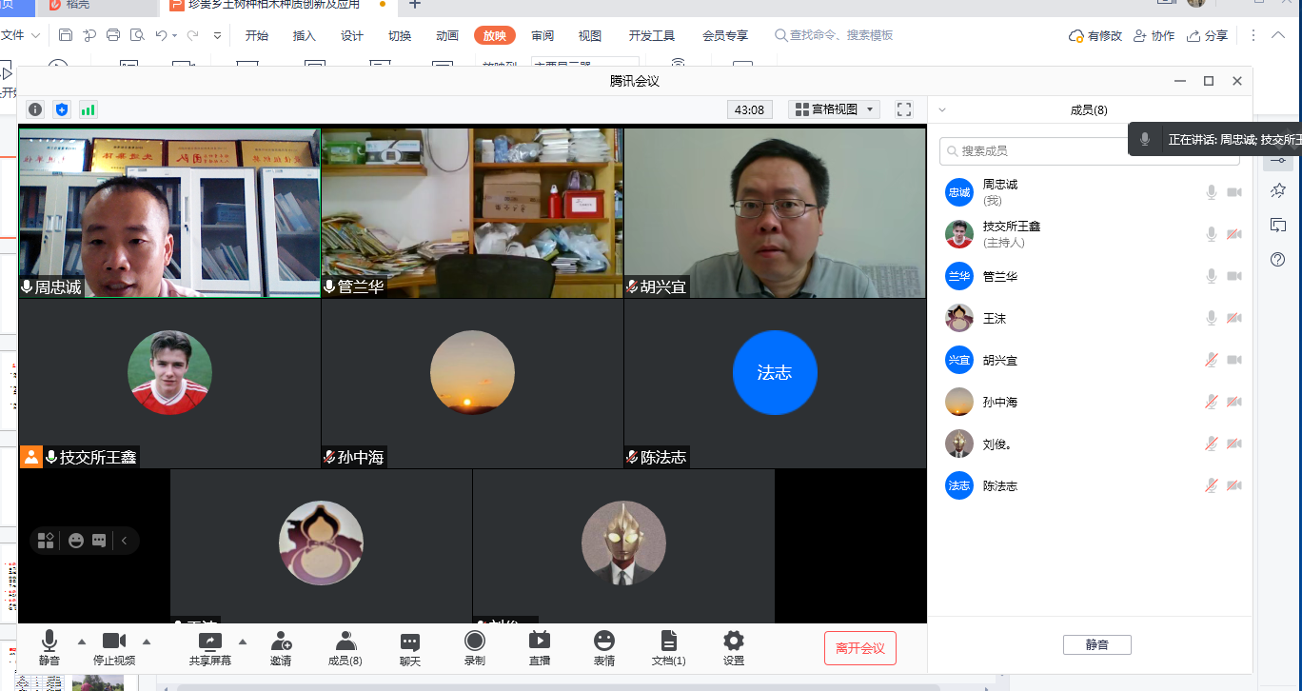Expand video options arrow beside 停止视频
The width and height of the screenshot is (1302, 691).
147,641
